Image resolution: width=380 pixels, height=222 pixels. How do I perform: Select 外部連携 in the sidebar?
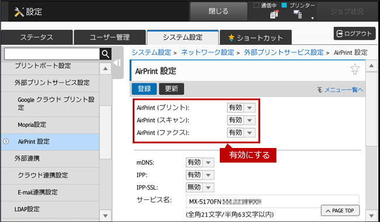click(50, 159)
